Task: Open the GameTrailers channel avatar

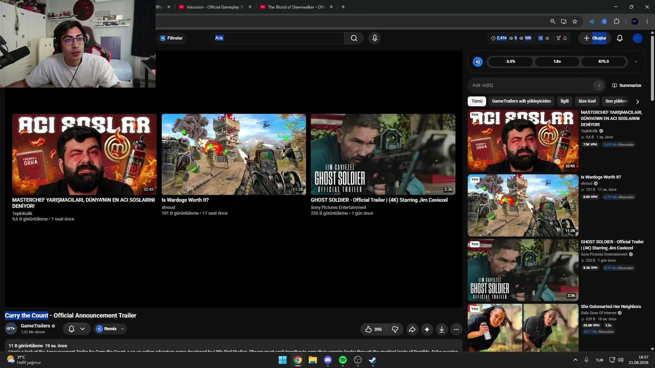Action: click(x=11, y=329)
